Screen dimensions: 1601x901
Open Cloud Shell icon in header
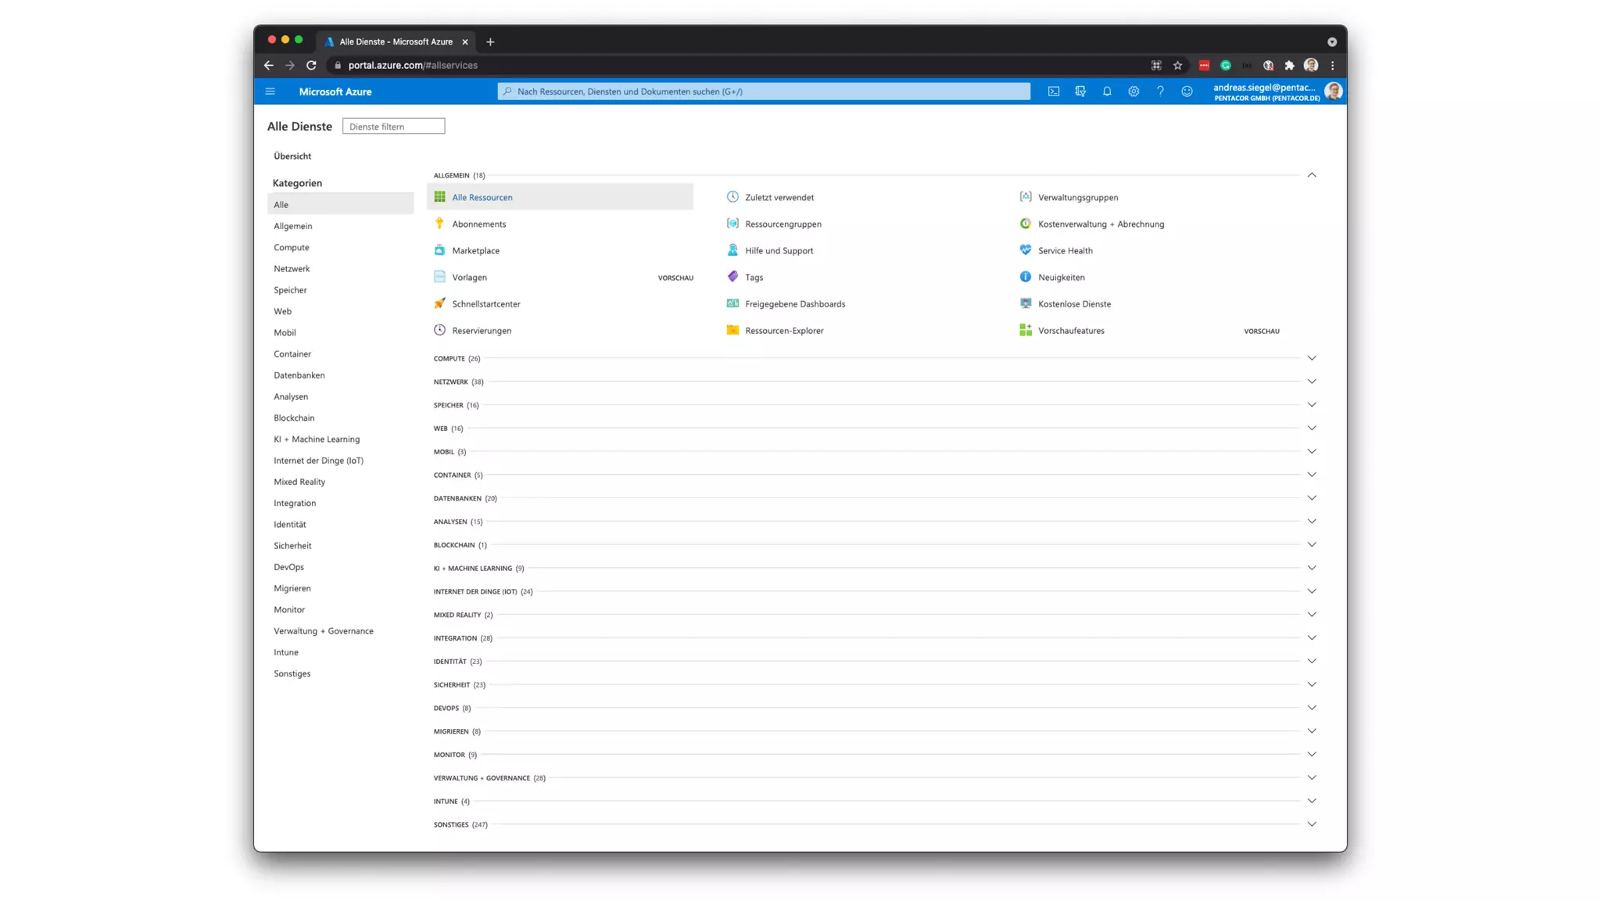click(x=1054, y=92)
